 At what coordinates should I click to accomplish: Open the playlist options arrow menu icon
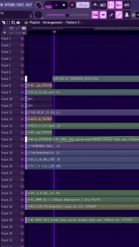tap(3, 23)
